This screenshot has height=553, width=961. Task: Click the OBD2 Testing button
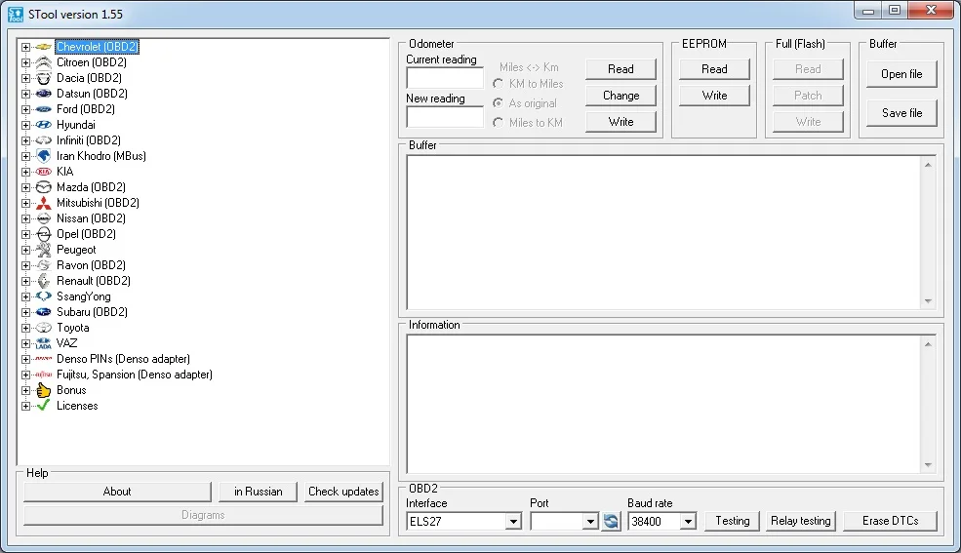733,521
